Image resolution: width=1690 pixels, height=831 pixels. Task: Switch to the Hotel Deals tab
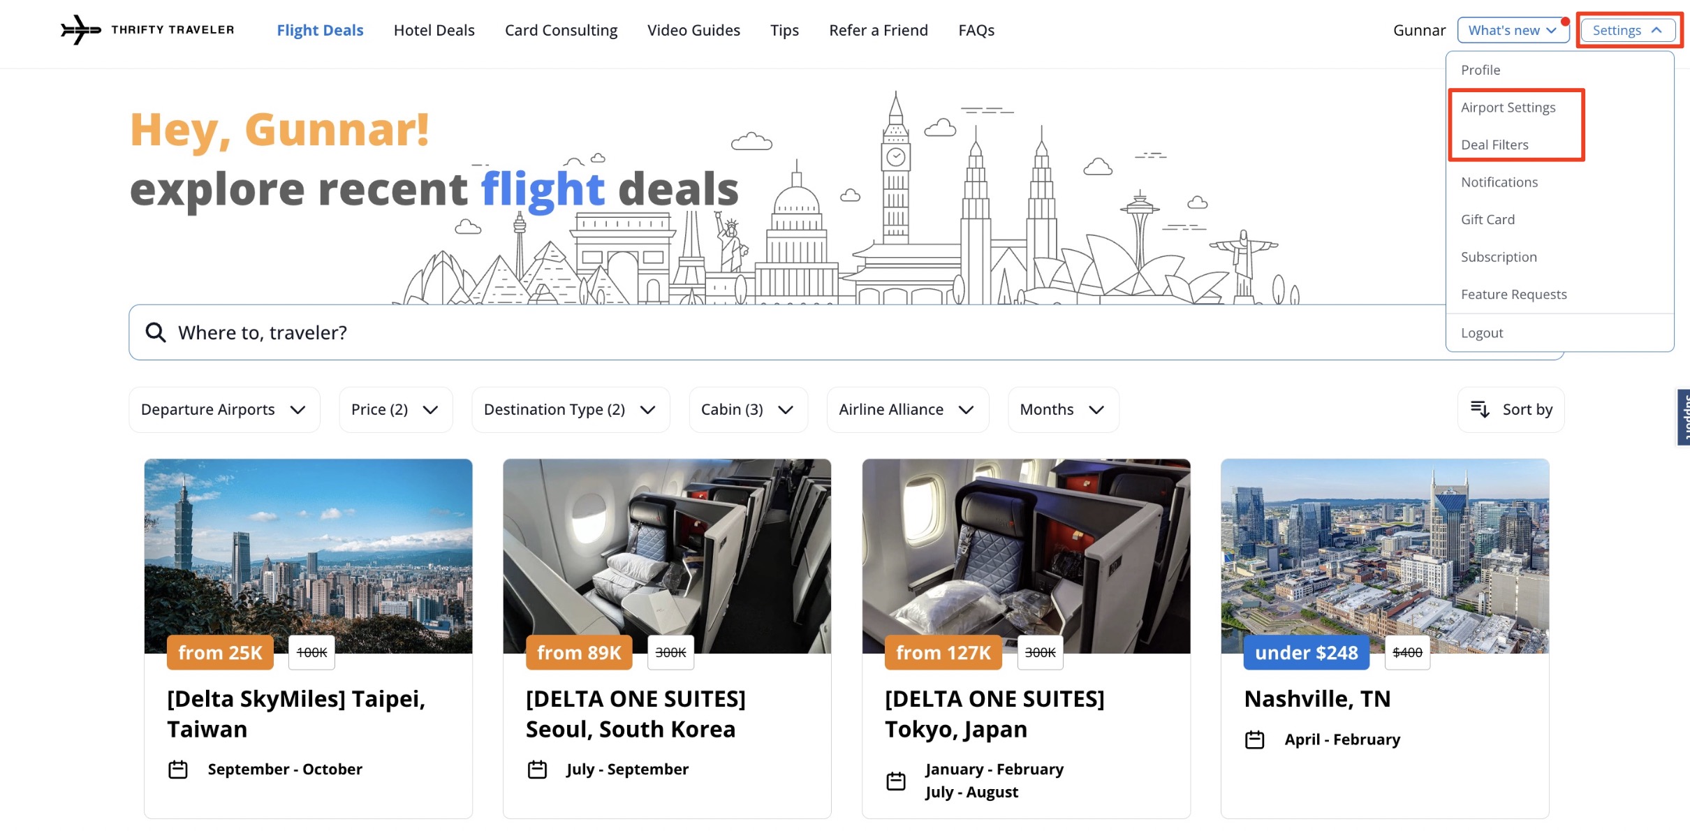tap(434, 29)
